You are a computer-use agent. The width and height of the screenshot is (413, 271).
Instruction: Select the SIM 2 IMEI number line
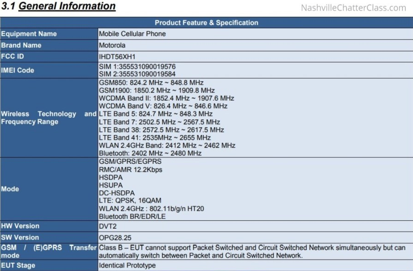pos(137,74)
